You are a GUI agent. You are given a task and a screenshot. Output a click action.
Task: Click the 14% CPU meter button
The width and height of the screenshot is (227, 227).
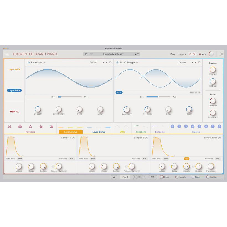pyautogui.click(x=153, y=177)
